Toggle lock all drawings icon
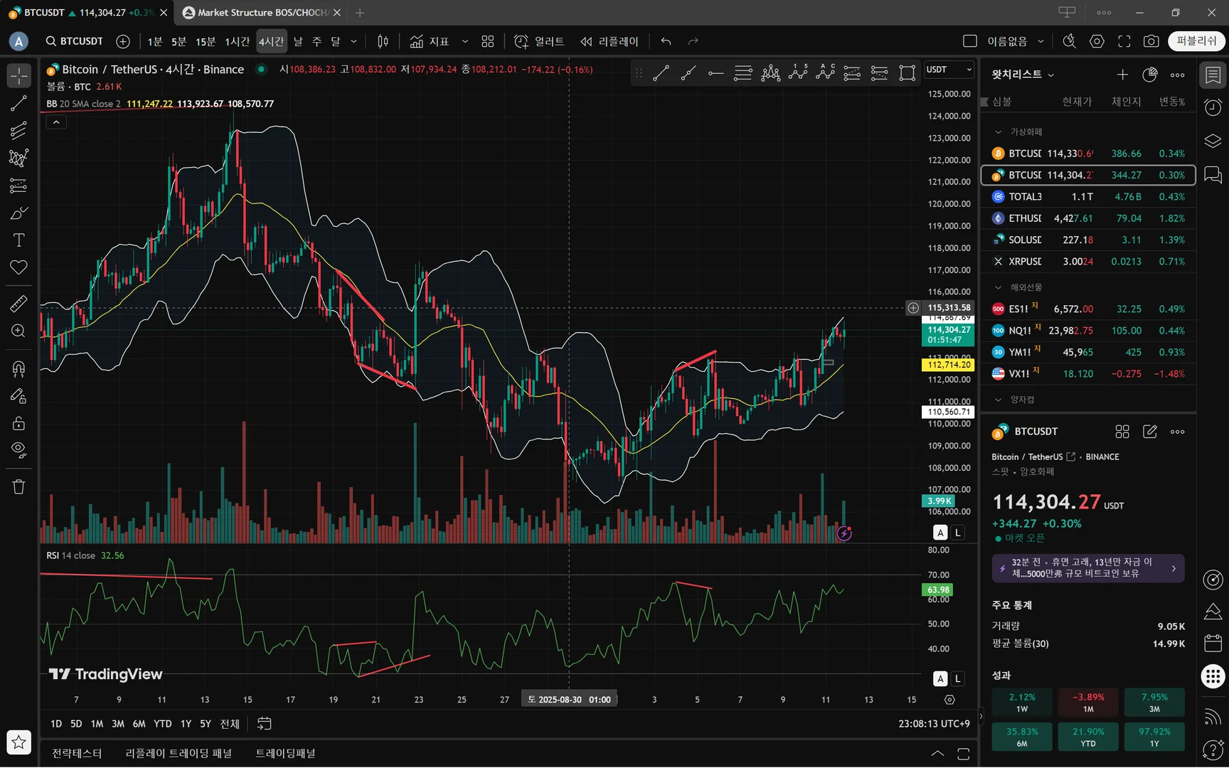The image size is (1229, 768). [18, 423]
